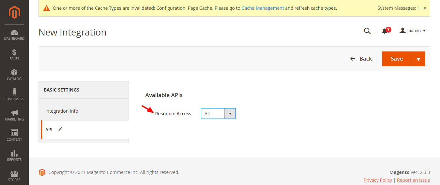This screenshot has height=185, width=440.
Task: Open the Catalog menu
Action: click(14, 75)
